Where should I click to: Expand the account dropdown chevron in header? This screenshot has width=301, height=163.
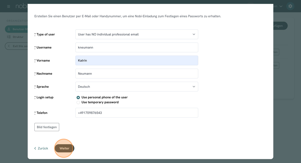[x=281, y=6]
